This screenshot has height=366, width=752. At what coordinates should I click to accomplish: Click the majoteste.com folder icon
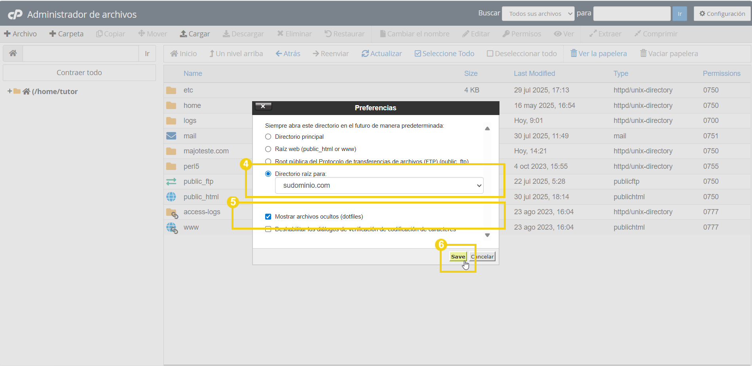(x=171, y=151)
